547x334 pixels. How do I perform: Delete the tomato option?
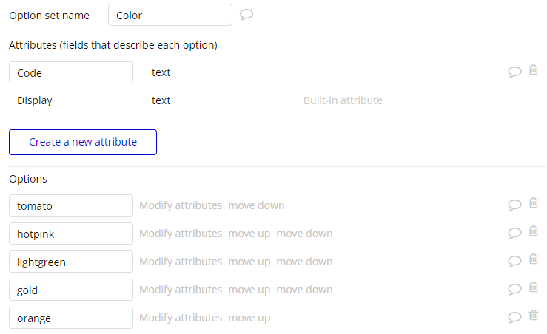[x=534, y=204]
